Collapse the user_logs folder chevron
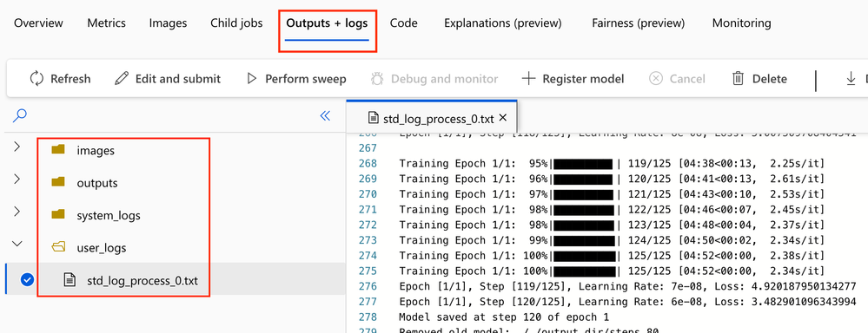 17,244
